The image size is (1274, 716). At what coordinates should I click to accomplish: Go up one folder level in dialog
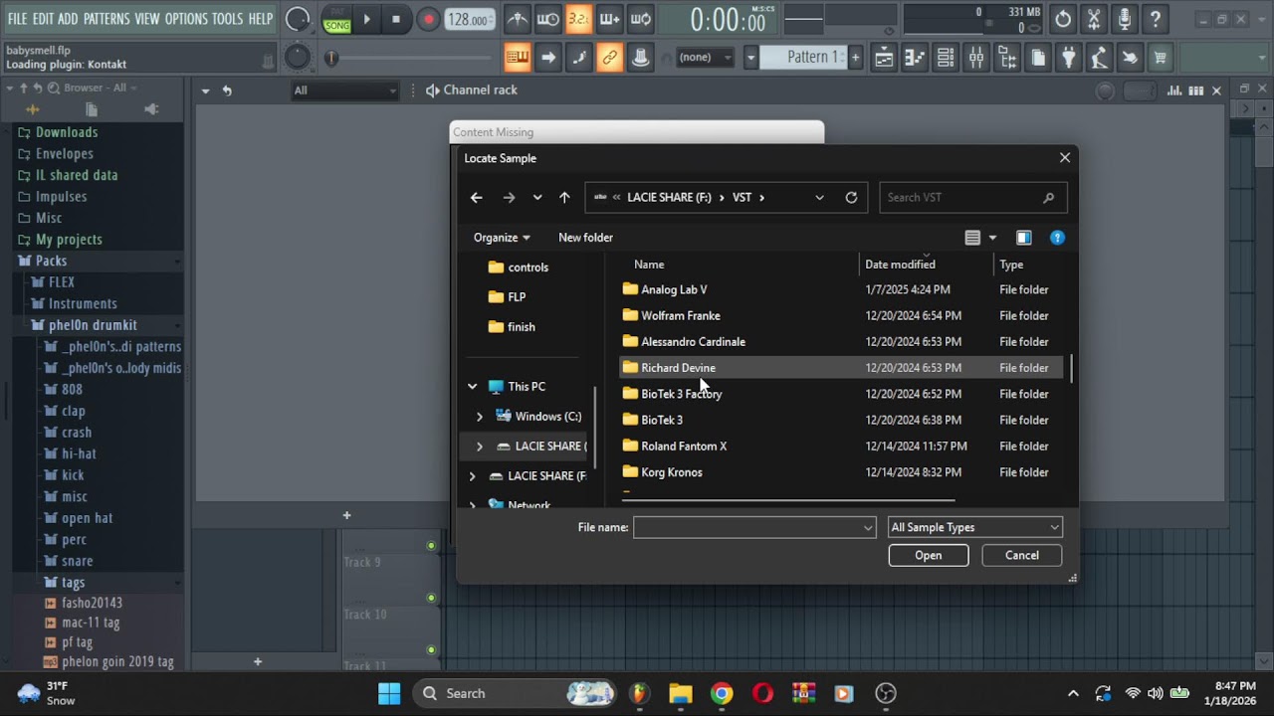(564, 197)
